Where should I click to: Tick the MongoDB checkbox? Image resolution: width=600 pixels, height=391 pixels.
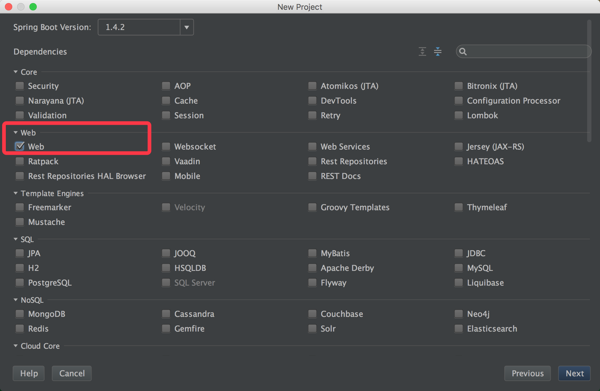[20, 314]
